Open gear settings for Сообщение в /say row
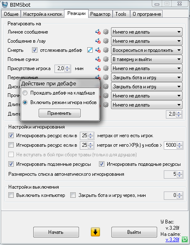Screen dimensions: 190x245 pos(106,41)
